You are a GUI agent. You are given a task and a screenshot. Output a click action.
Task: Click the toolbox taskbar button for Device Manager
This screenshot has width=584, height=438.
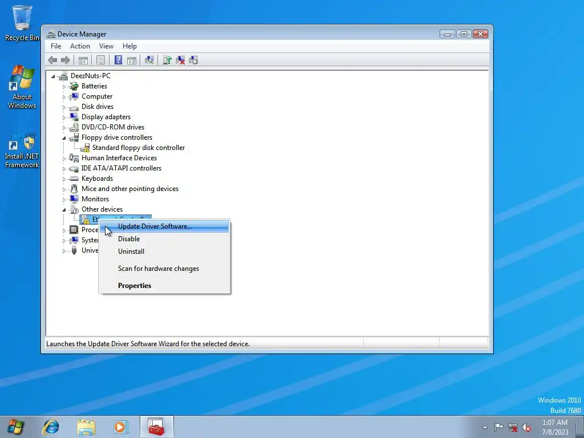point(156,427)
